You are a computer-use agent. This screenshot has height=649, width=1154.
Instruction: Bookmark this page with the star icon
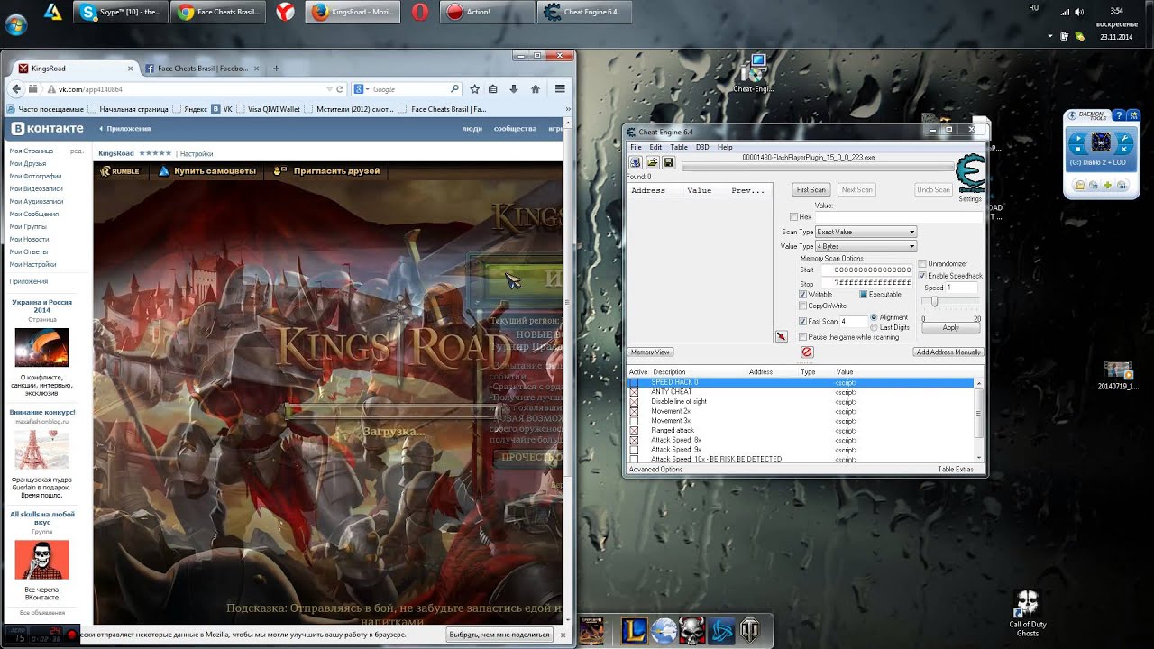tap(474, 89)
